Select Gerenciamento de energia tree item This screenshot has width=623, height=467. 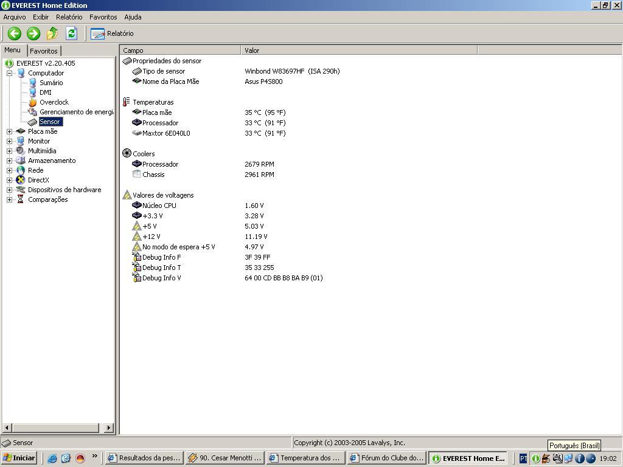[76, 112]
